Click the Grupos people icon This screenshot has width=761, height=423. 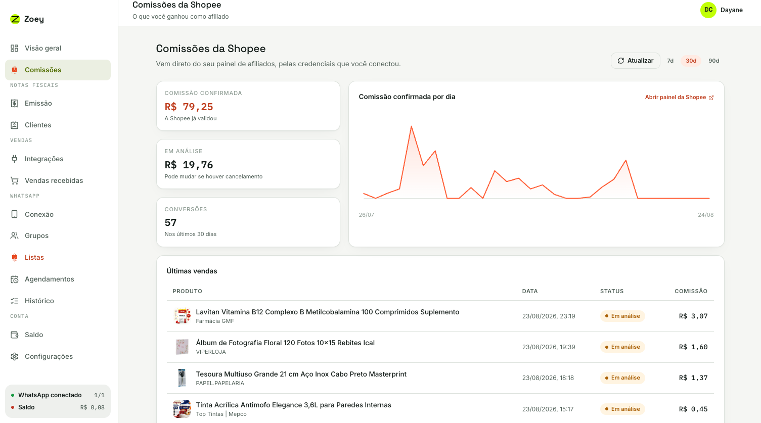[x=15, y=236]
